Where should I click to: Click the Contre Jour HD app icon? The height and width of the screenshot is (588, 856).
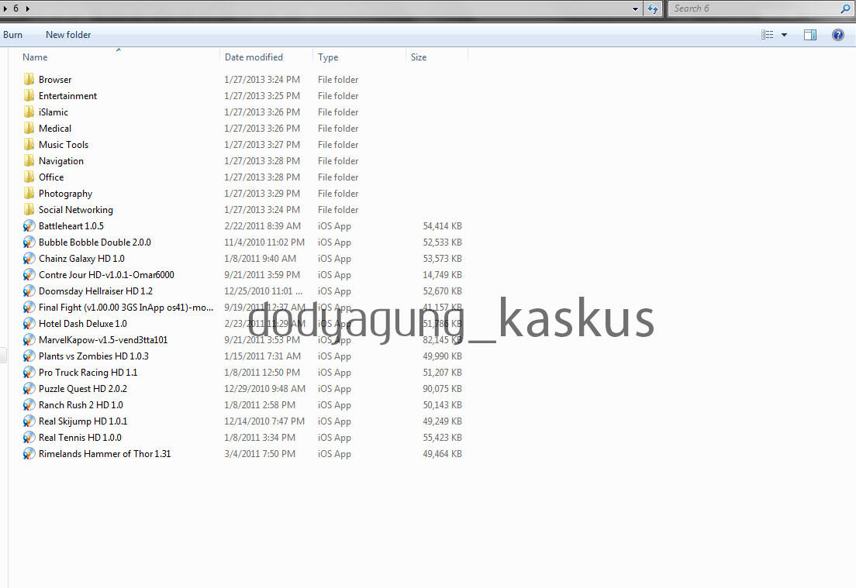pos(29,275)
